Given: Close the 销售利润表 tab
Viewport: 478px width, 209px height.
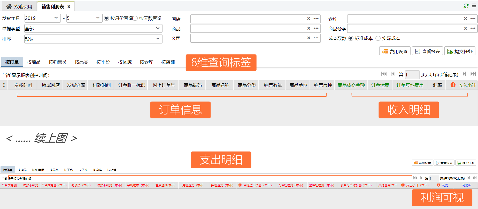Looking at the screenshot, I should [69, 7].
